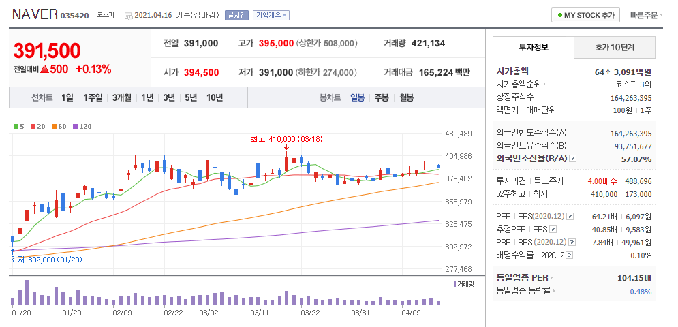678x327 pixels.
Task: Click the MY STOCK 추가 button
Action: click(585, 15)
